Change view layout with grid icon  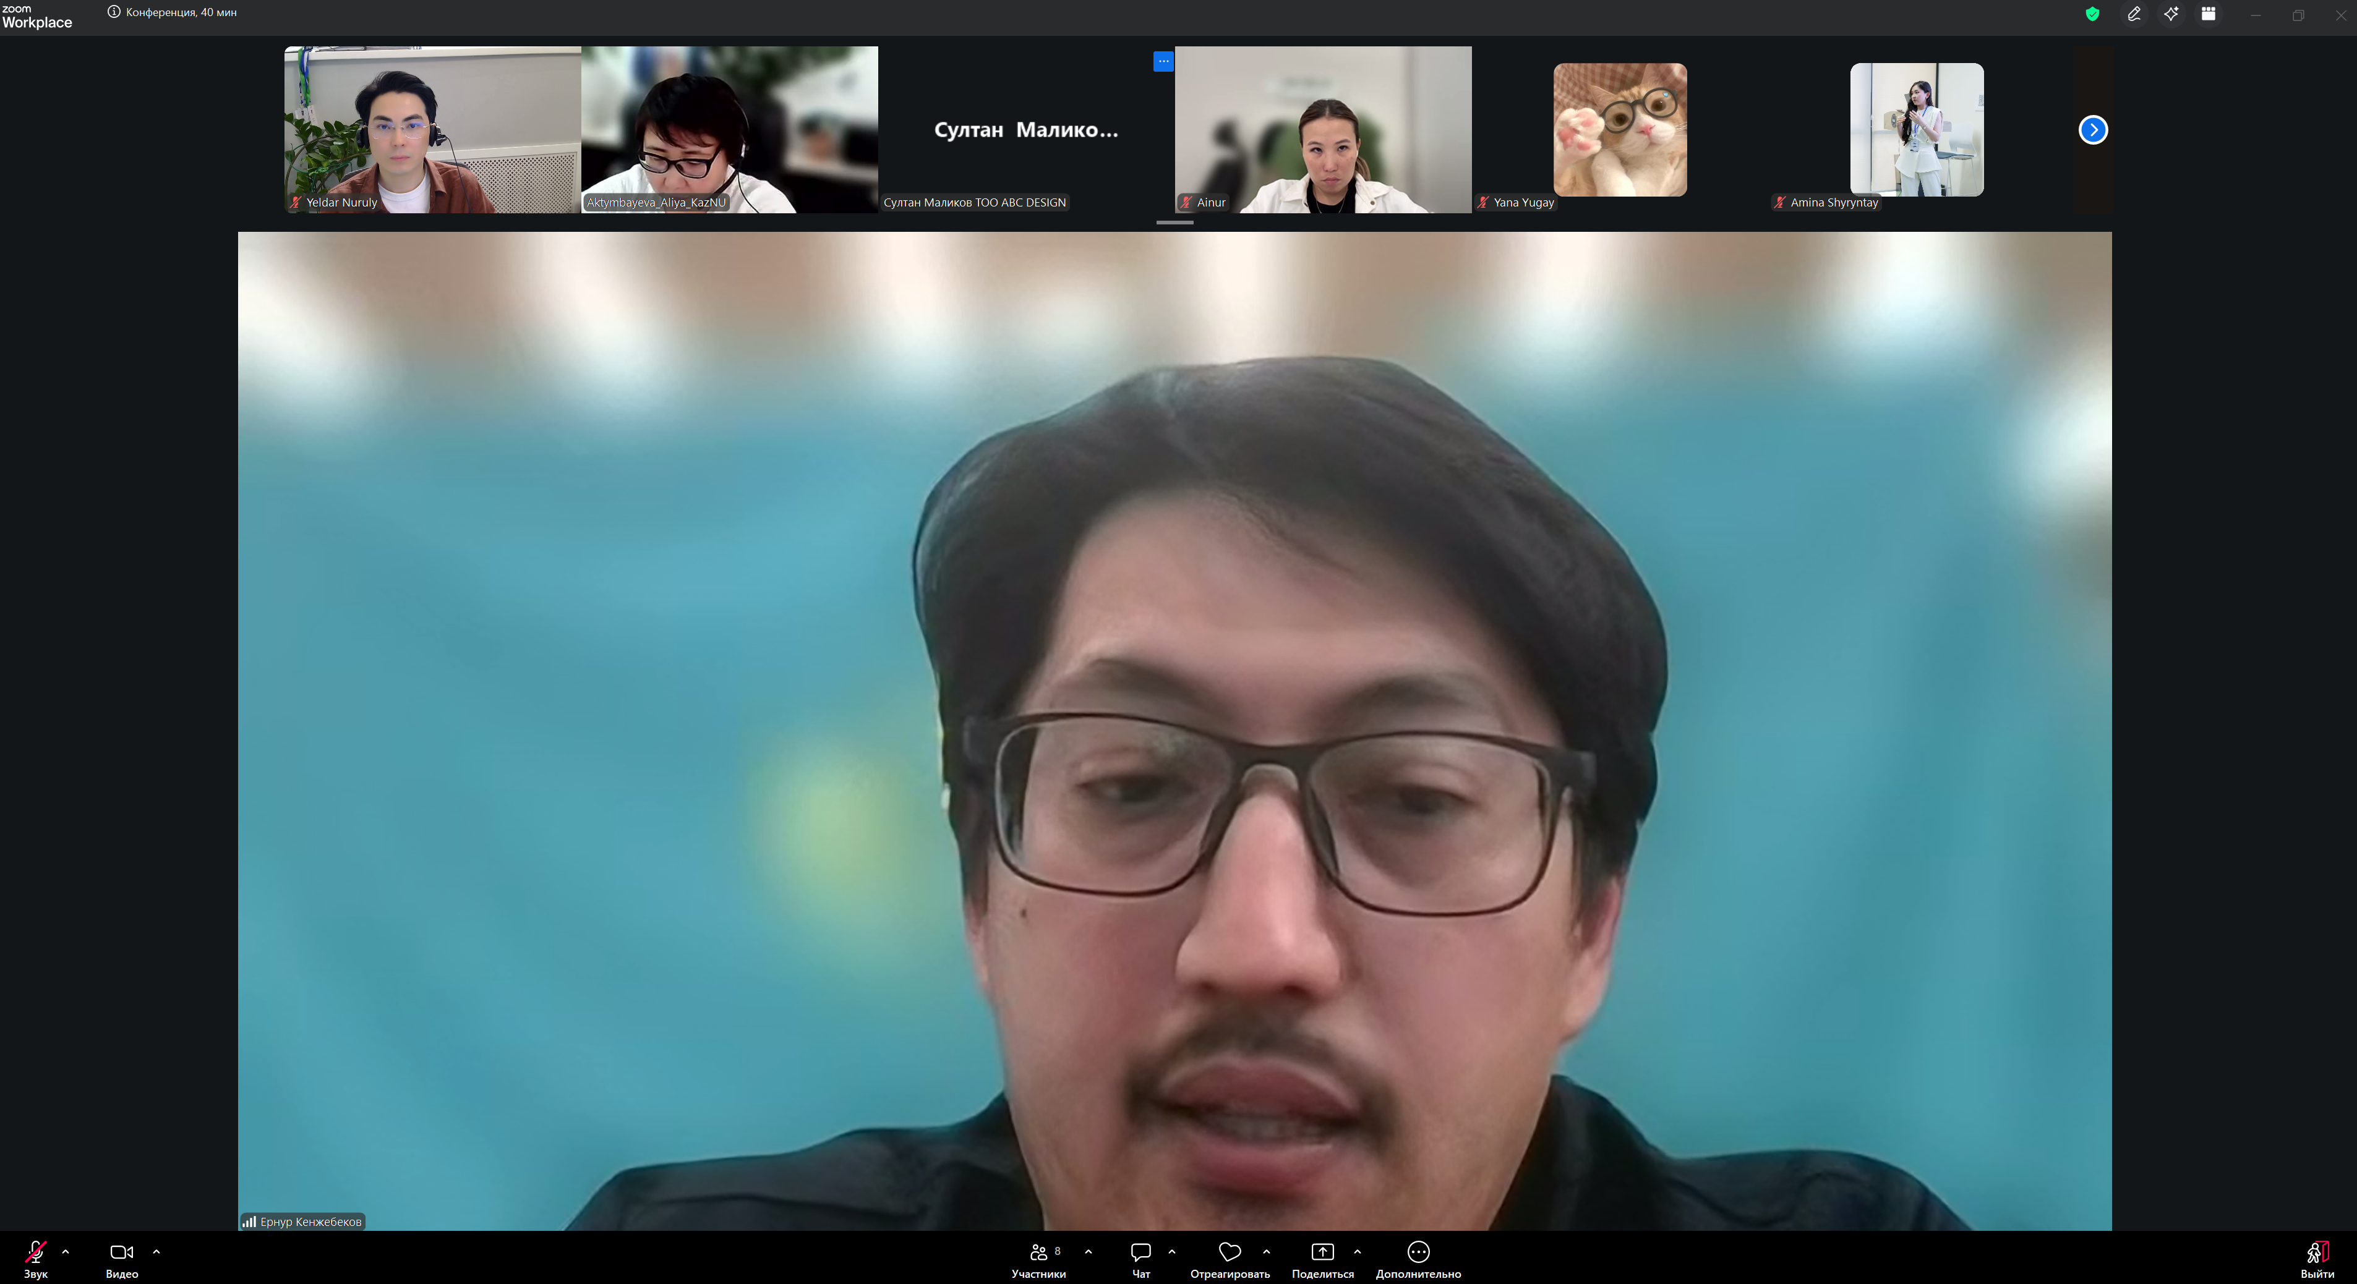[2208, 14]
